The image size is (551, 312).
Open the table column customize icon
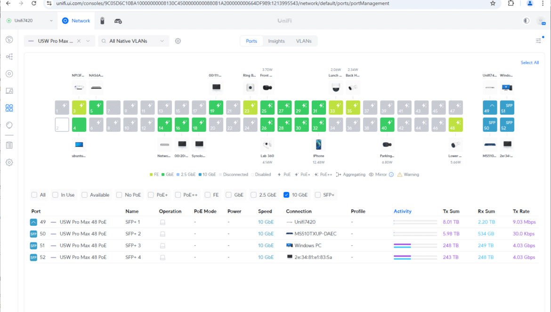click(x=538, y=41)
